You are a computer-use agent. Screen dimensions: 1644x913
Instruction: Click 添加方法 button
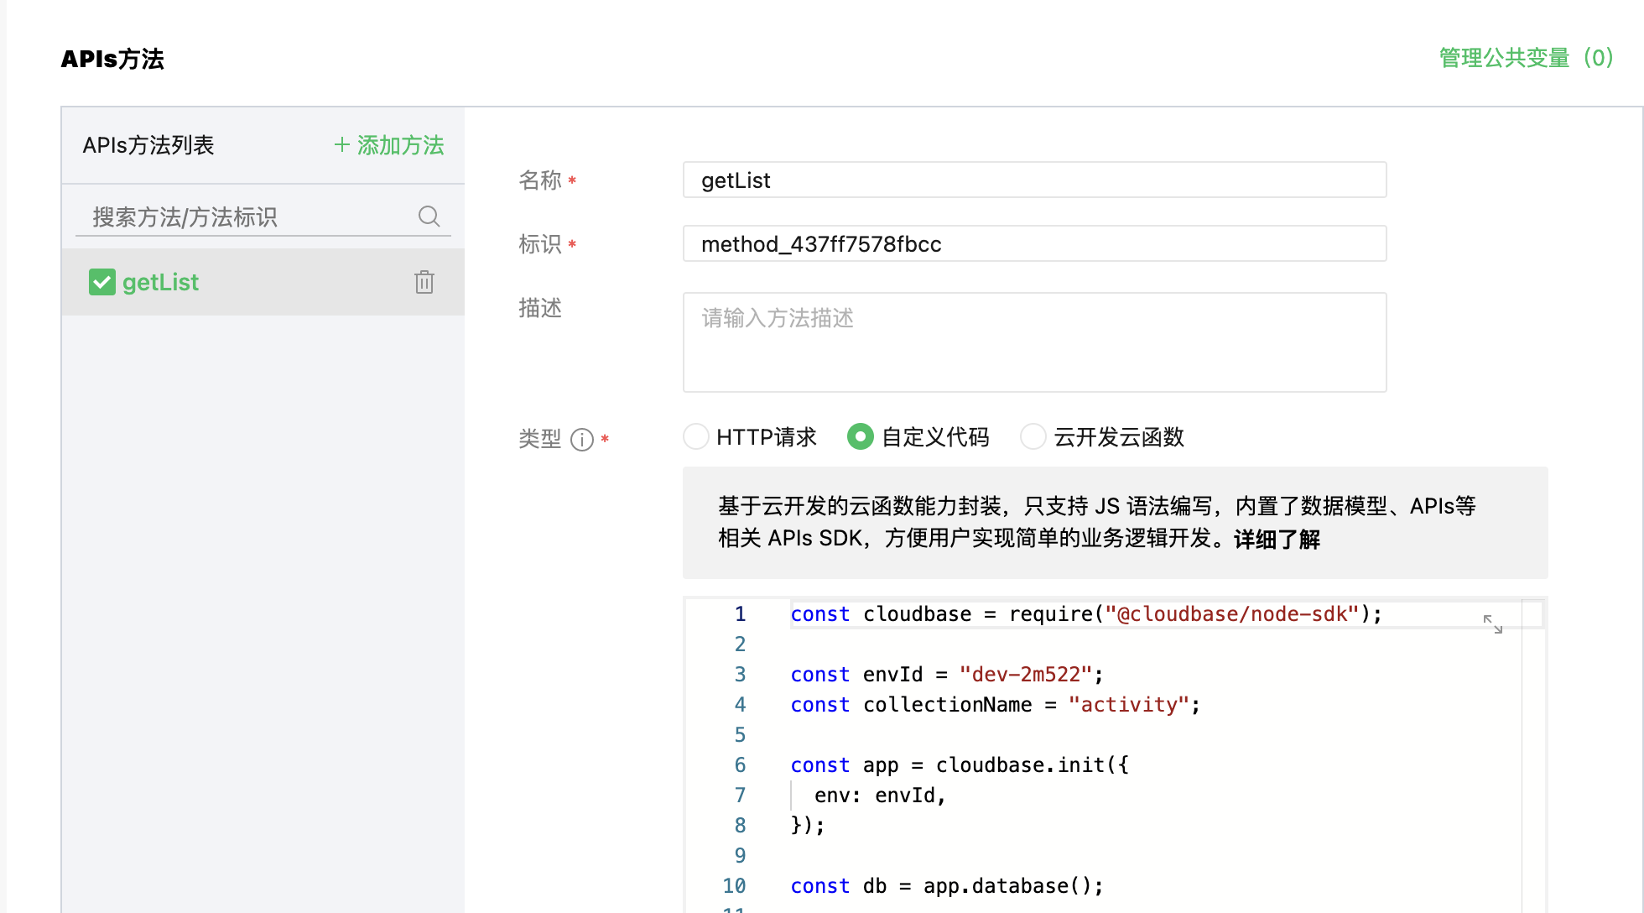[400, 145]
